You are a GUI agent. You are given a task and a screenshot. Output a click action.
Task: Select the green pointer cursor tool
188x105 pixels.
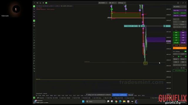tap(34, 6)
